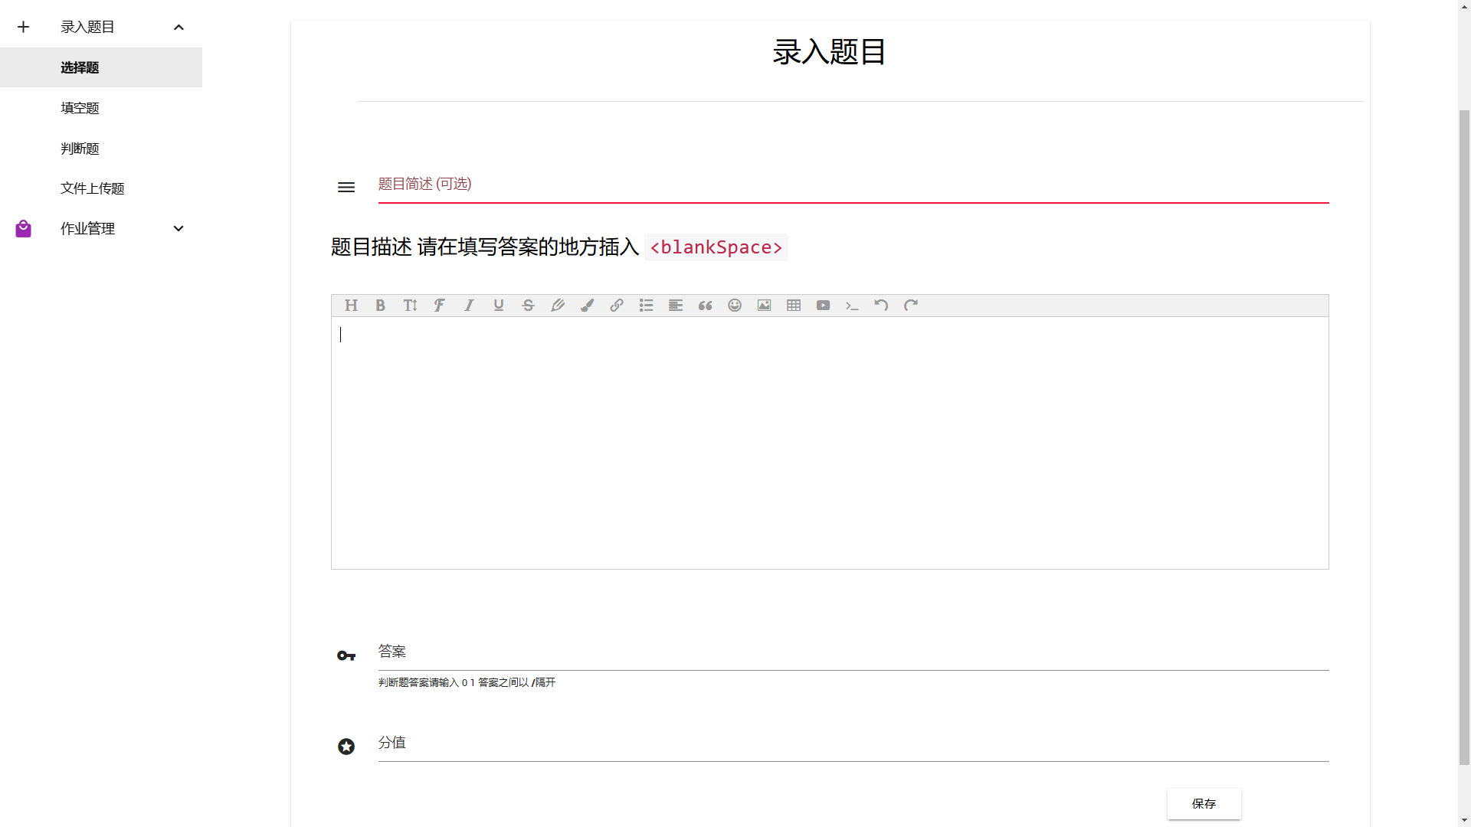Expand the 作业管理 sidebar group
1471x827 pixels.
tap(179, 229)
